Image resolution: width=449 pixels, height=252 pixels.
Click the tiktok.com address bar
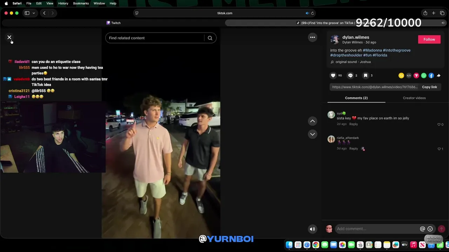click(224, 13)
